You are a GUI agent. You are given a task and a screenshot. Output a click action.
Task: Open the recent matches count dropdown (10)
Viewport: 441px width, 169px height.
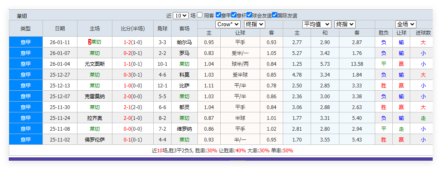point(180,15)
